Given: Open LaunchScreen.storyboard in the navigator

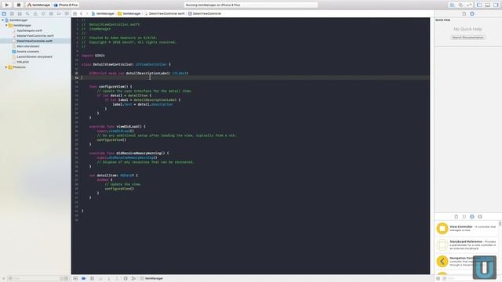Looking at the screenshot, I should [35, 56].
